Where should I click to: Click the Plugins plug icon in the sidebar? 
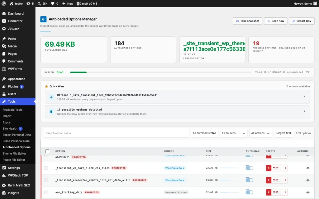tap(4, 86)
